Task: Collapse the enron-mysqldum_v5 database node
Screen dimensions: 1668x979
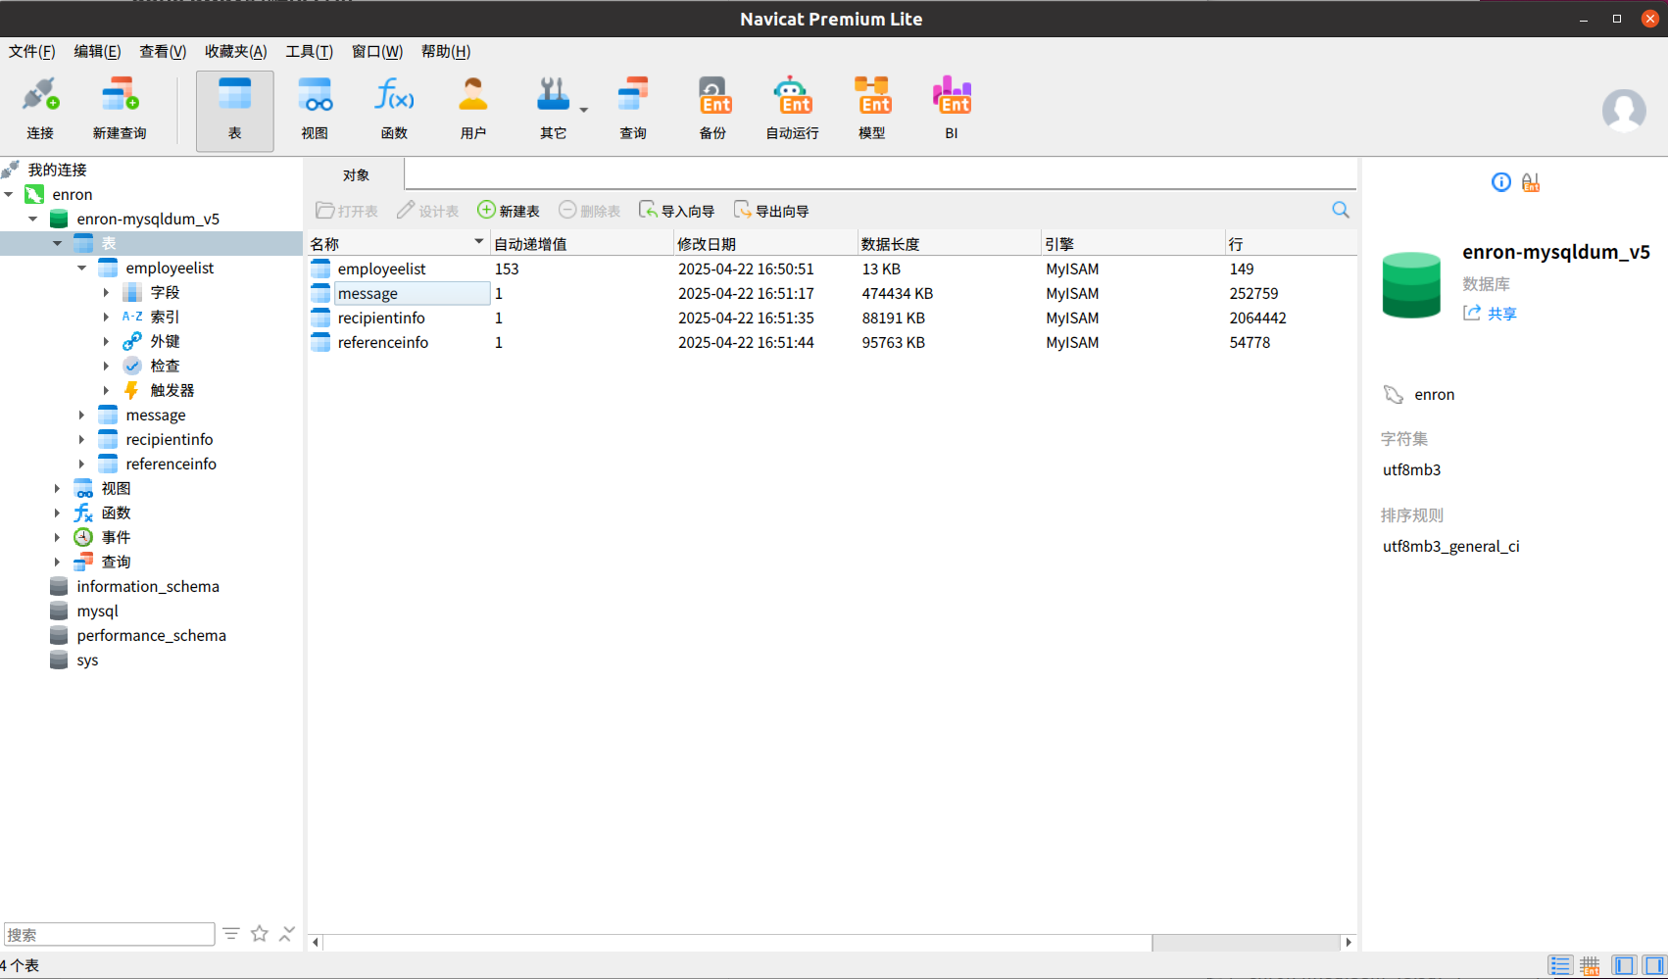Action: coord(33,219)
